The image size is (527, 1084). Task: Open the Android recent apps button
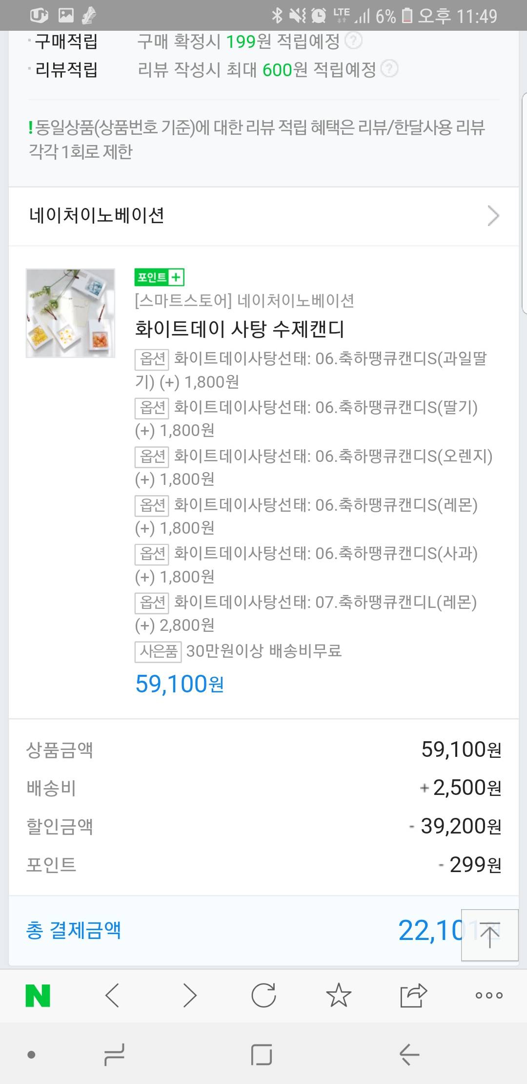114,1055
